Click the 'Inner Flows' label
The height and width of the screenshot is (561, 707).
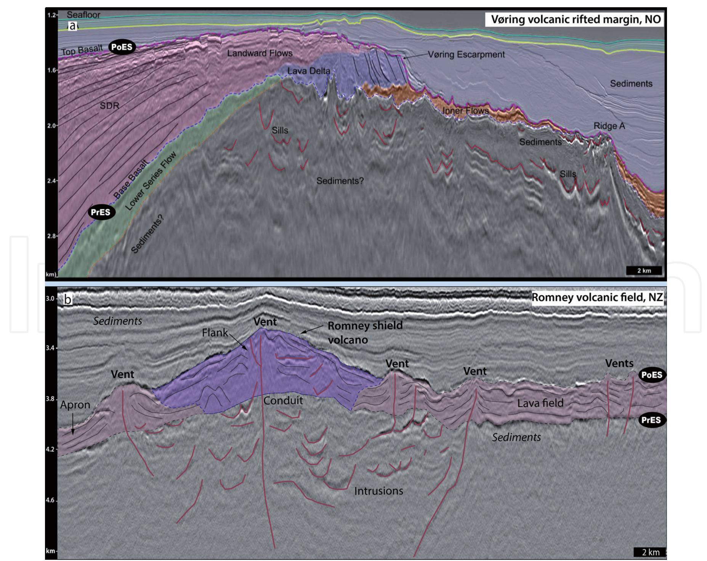[x=465, y=111]
